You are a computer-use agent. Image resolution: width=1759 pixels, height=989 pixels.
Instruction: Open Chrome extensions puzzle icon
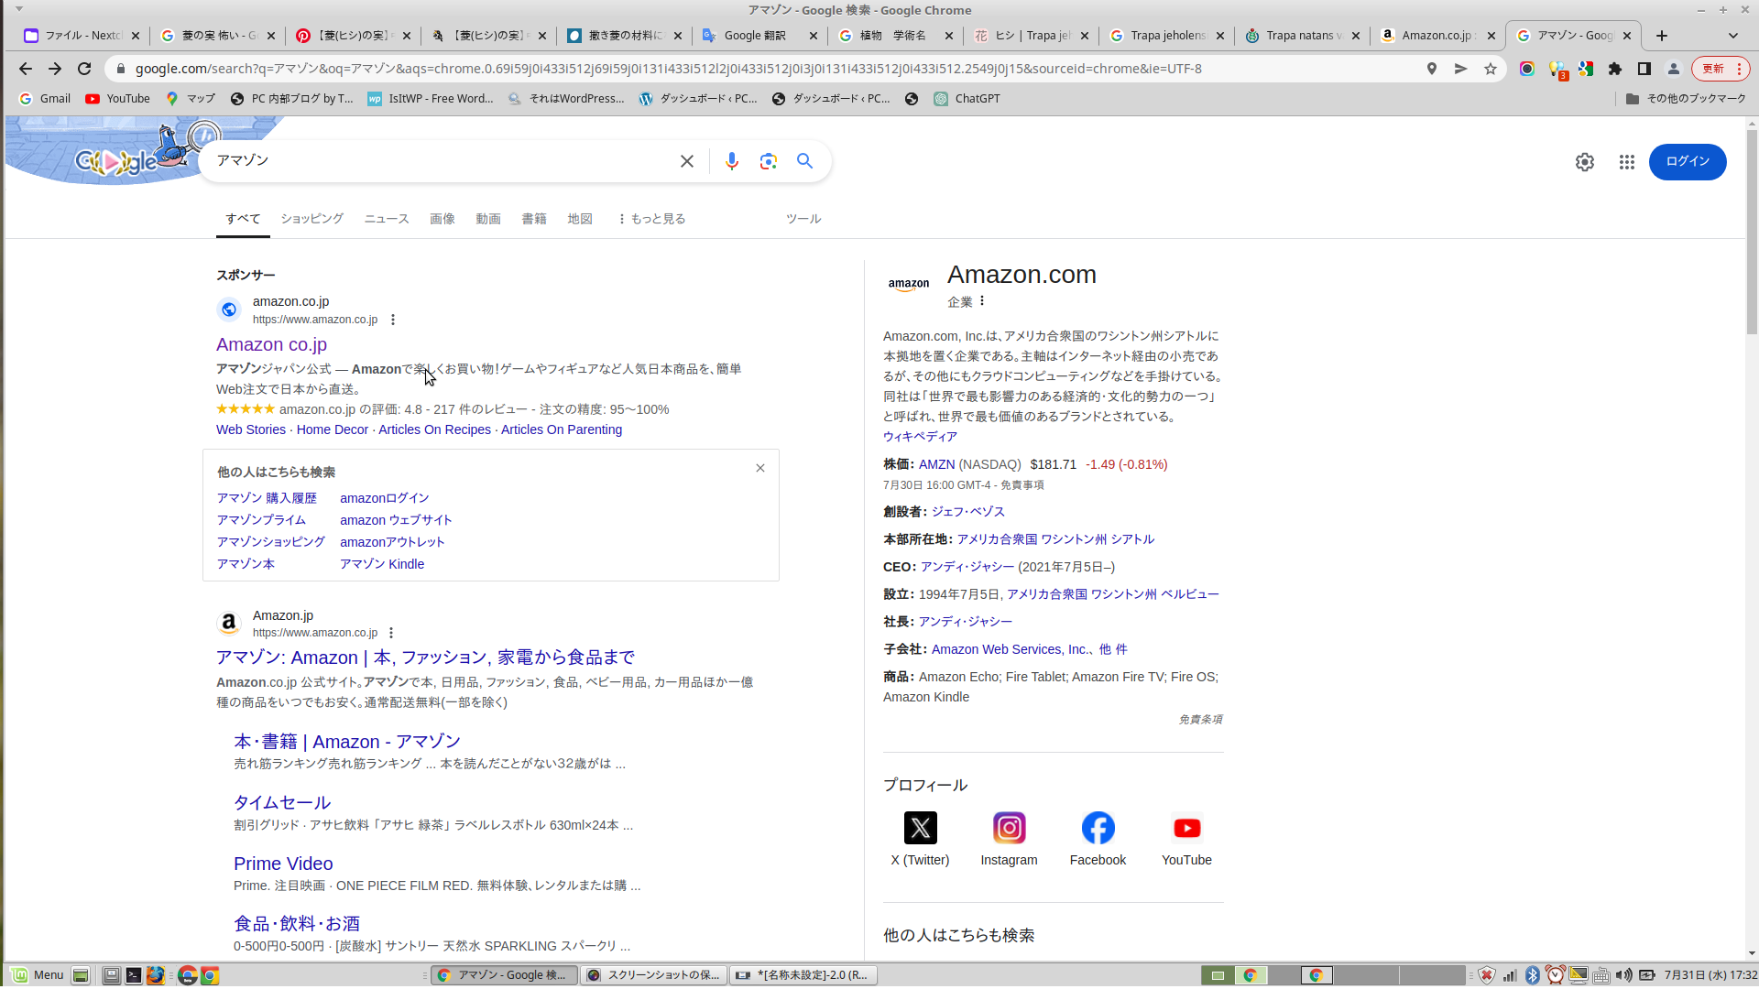point(1614,69)
